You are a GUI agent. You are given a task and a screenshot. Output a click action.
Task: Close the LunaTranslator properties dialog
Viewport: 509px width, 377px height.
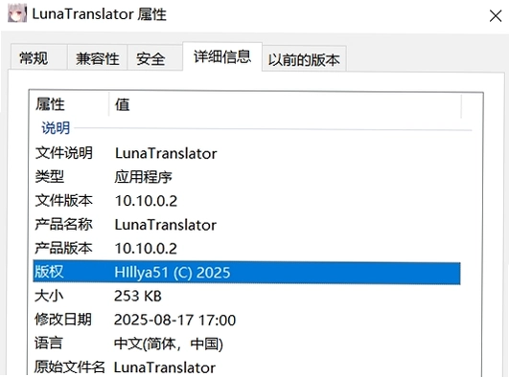pos(496,16)
